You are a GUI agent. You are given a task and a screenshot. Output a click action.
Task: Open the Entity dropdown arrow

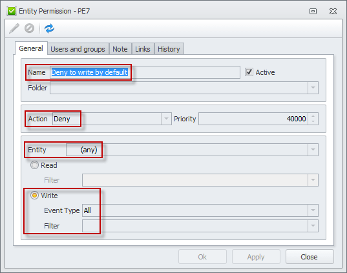pos(313,150)
